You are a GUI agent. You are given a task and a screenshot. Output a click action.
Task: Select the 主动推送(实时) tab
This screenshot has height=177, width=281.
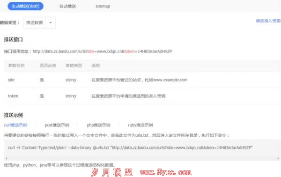[x=25, y=6]
